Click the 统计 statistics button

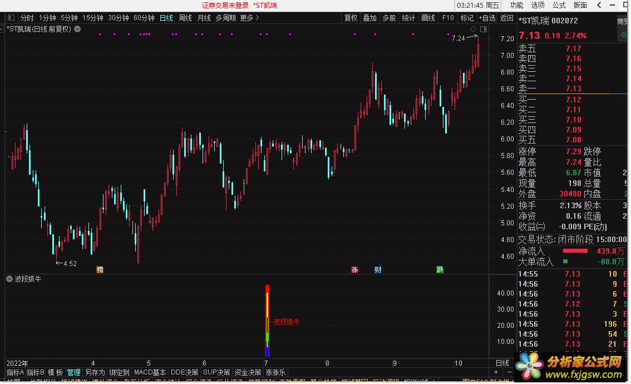tap(408, 18)
